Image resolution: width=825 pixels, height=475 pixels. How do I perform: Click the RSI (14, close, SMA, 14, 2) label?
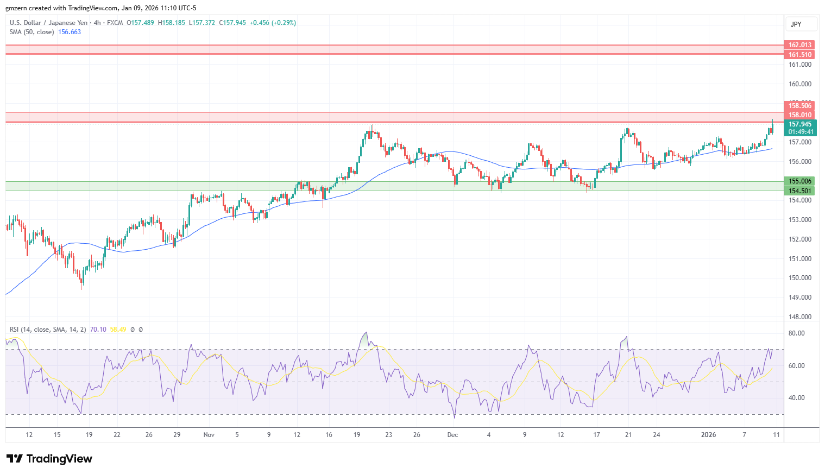click(48, 330)
